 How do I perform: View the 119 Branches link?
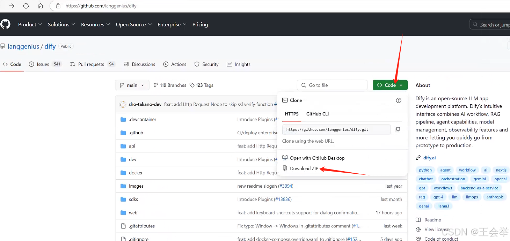(x=170, y=85)
